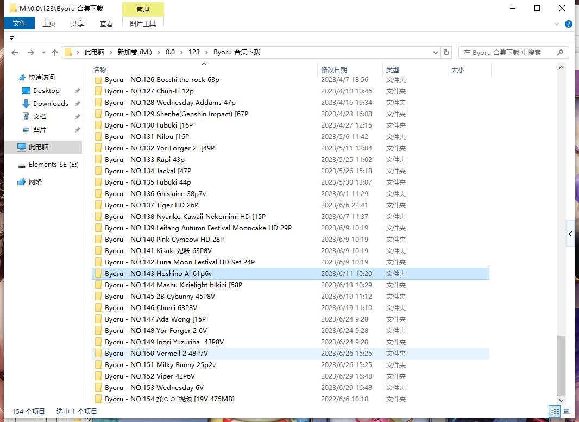Screen dimensions: 579x422
Task: Switch to large thumbnails view icon
Action: [x=567, y=411]
